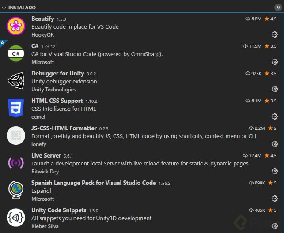The width and height of the screenshot is (284, 233).
Task: Open manage gear for Unity Code Snippets
Action: 275,226
